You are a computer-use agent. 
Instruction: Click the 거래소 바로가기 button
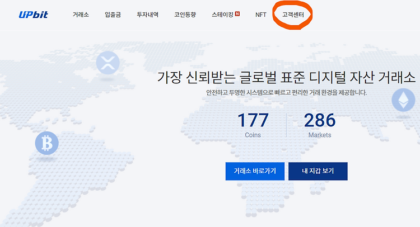(255, 171)
